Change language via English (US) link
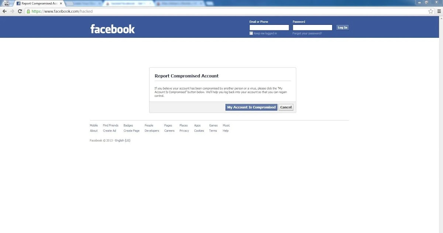 point(123,141)
